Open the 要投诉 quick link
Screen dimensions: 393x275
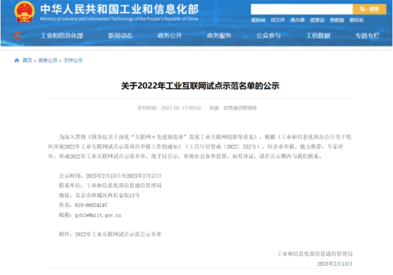pos(357,20)
